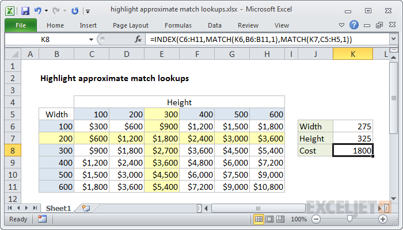The height and width of the screenshot is (230, 403).
Task: Open the Excel Help question mark icon
Action: (x=354, y=25)
